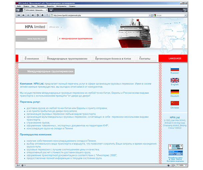Select the English UK flag icon
This screenshot has width=203, height=170.
point(175,80)
